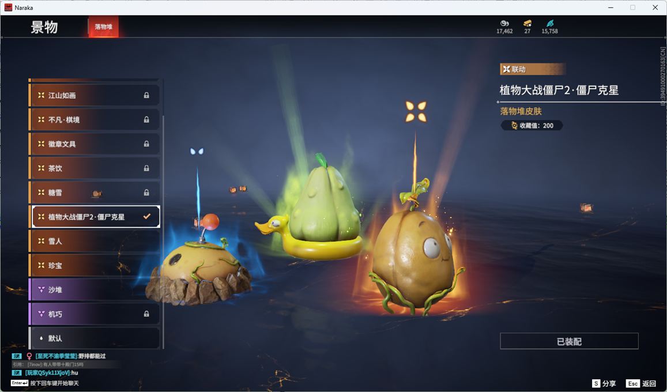Select the 珍宝 skin row

95,265
